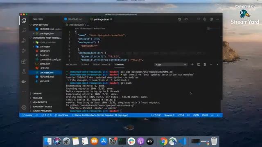
Task: Open the Testing flask view
Action: pos(24,71)
